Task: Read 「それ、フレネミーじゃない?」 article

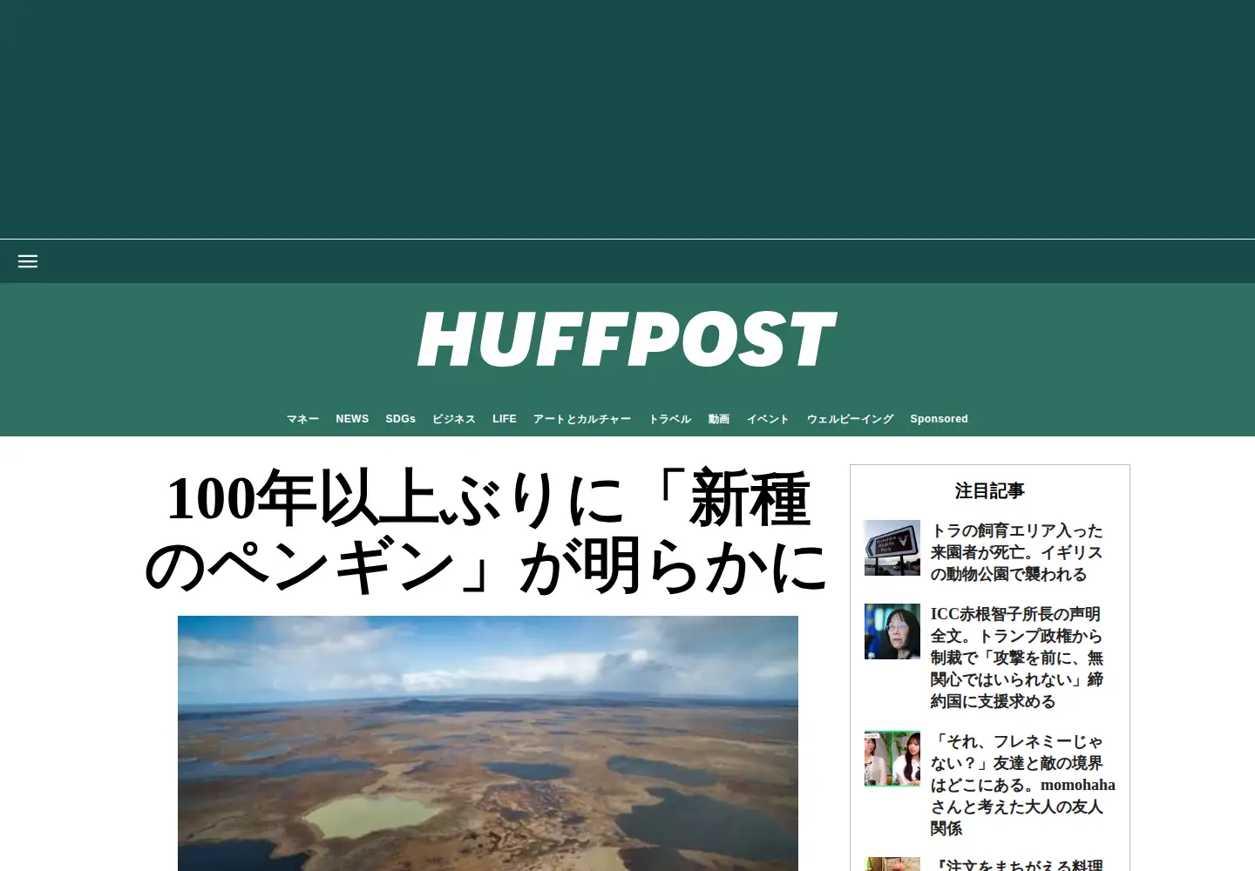Action: 1022,785
